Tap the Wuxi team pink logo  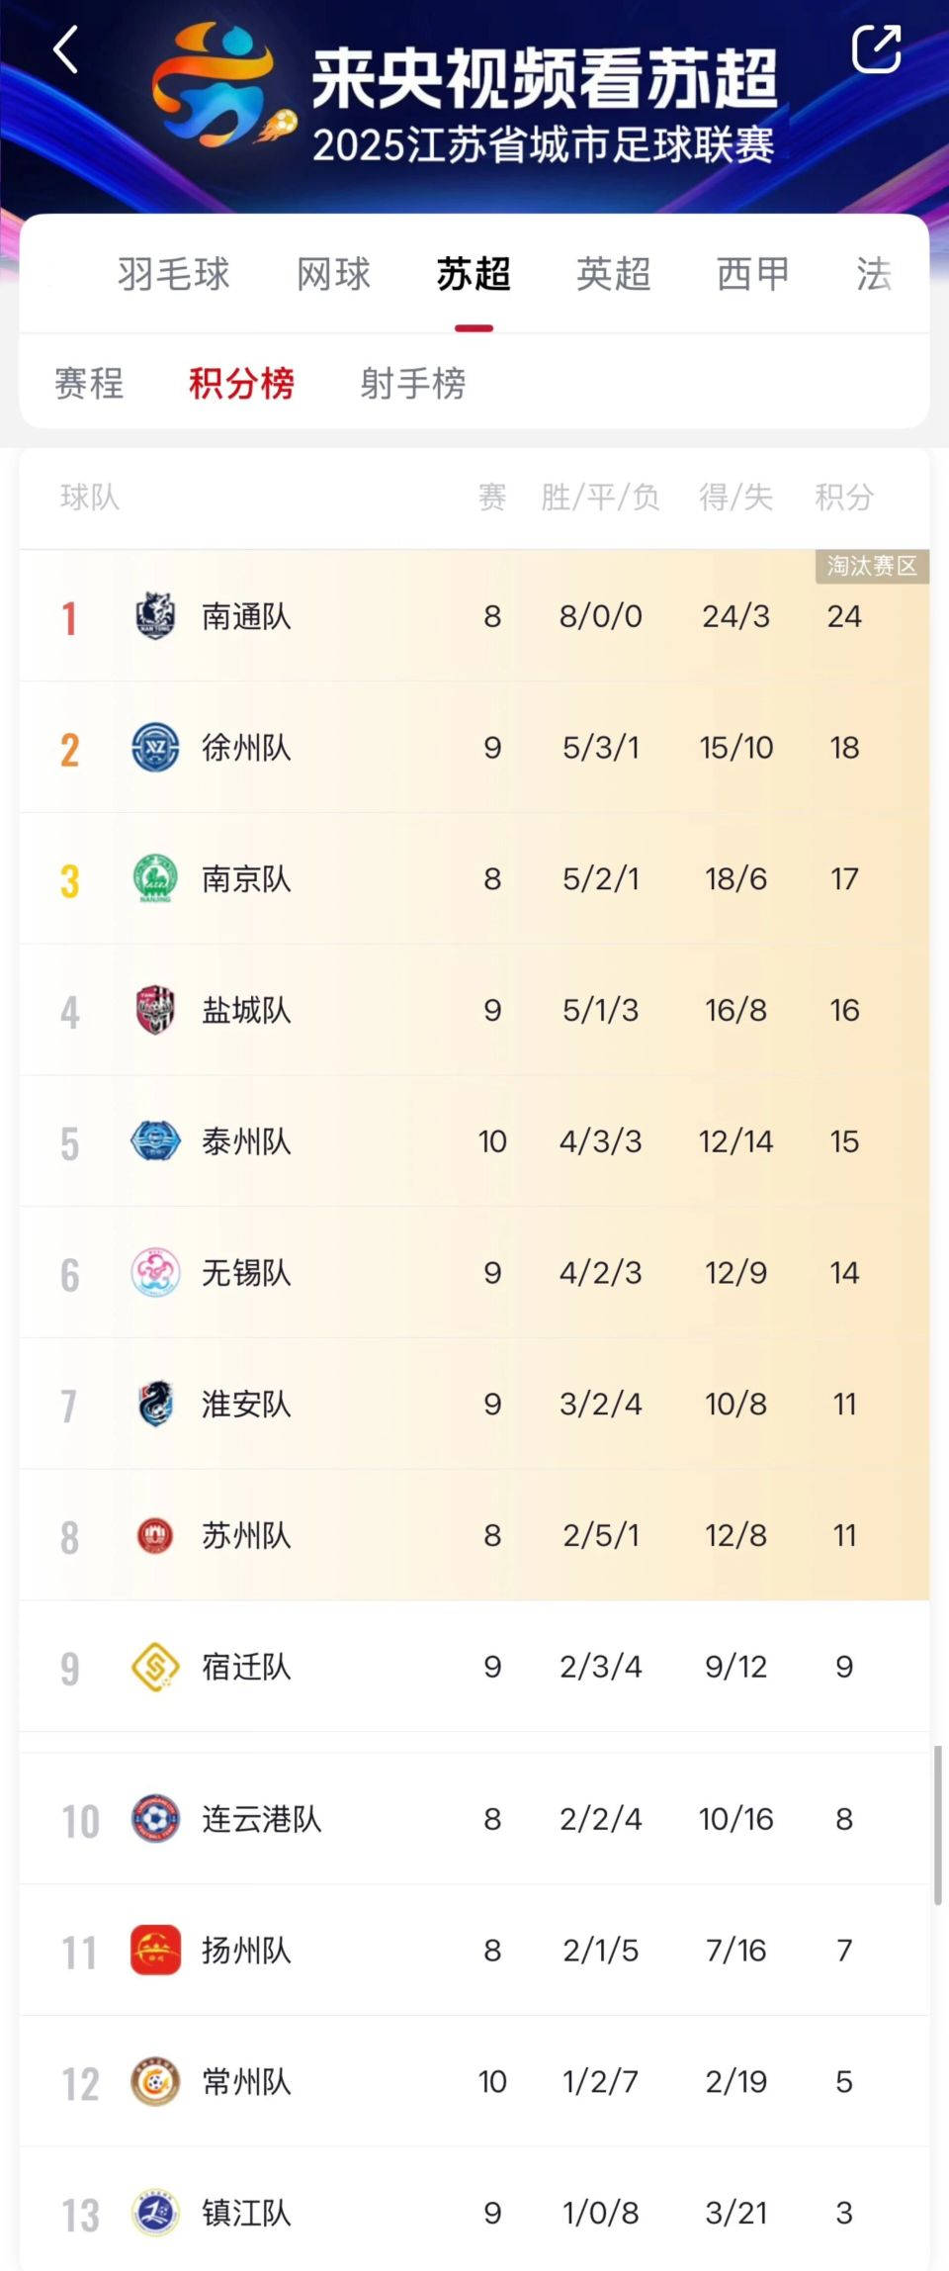[155, 1273]
